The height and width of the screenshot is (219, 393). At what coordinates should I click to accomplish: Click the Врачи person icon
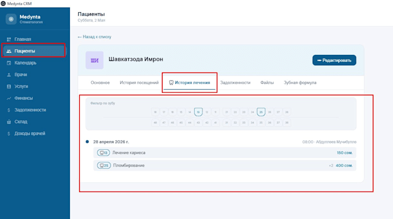click(9, 75)
